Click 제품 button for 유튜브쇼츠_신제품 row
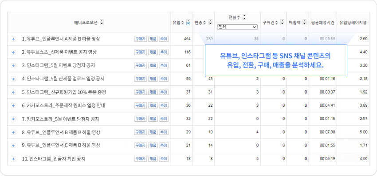Viewport: 377px width, 176px height. pyautogui.click(x=153, y=52)
